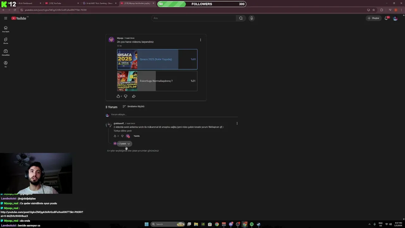Click the Windows taskbar Search box

(168, 224)
